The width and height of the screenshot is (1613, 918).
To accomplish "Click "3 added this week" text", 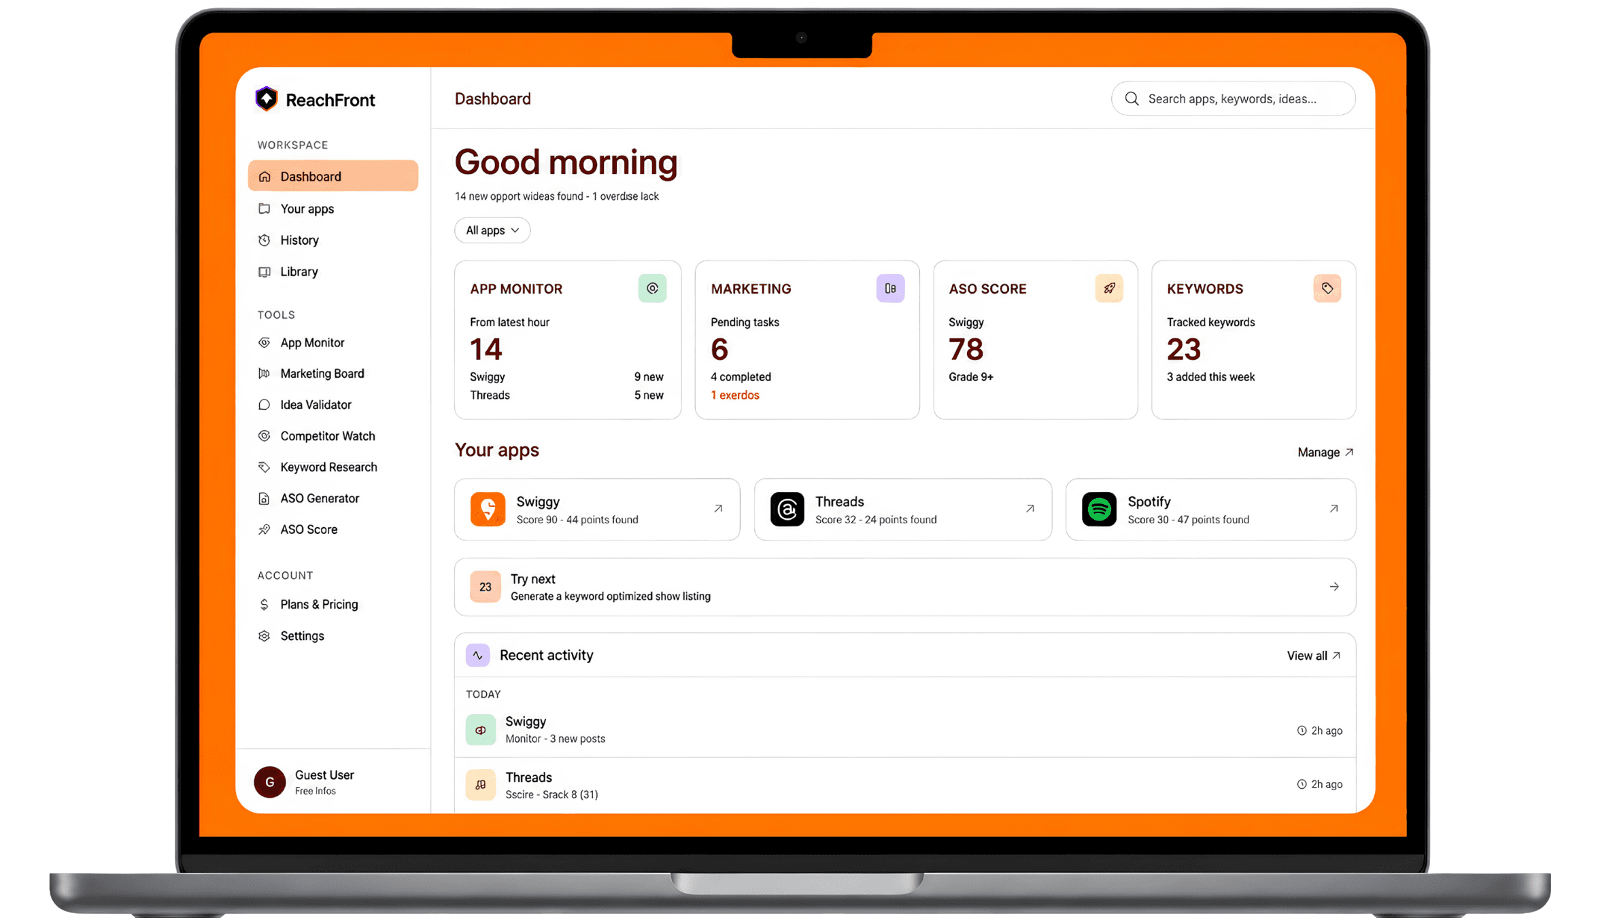I will pos(1210,377).
